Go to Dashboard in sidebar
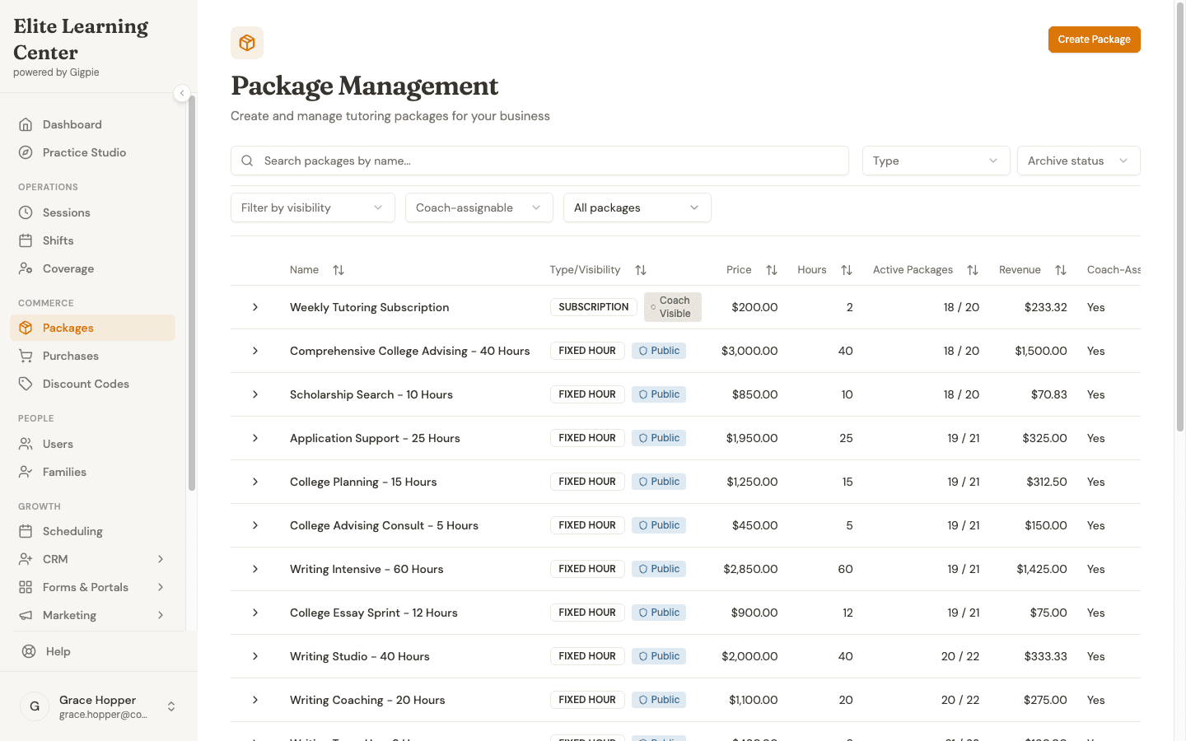This screenshot has width=1186, height=741. click(92, 124)
